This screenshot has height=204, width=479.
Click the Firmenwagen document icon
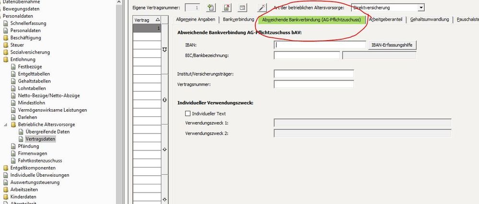pyautogui.click(x=13, y=154)
